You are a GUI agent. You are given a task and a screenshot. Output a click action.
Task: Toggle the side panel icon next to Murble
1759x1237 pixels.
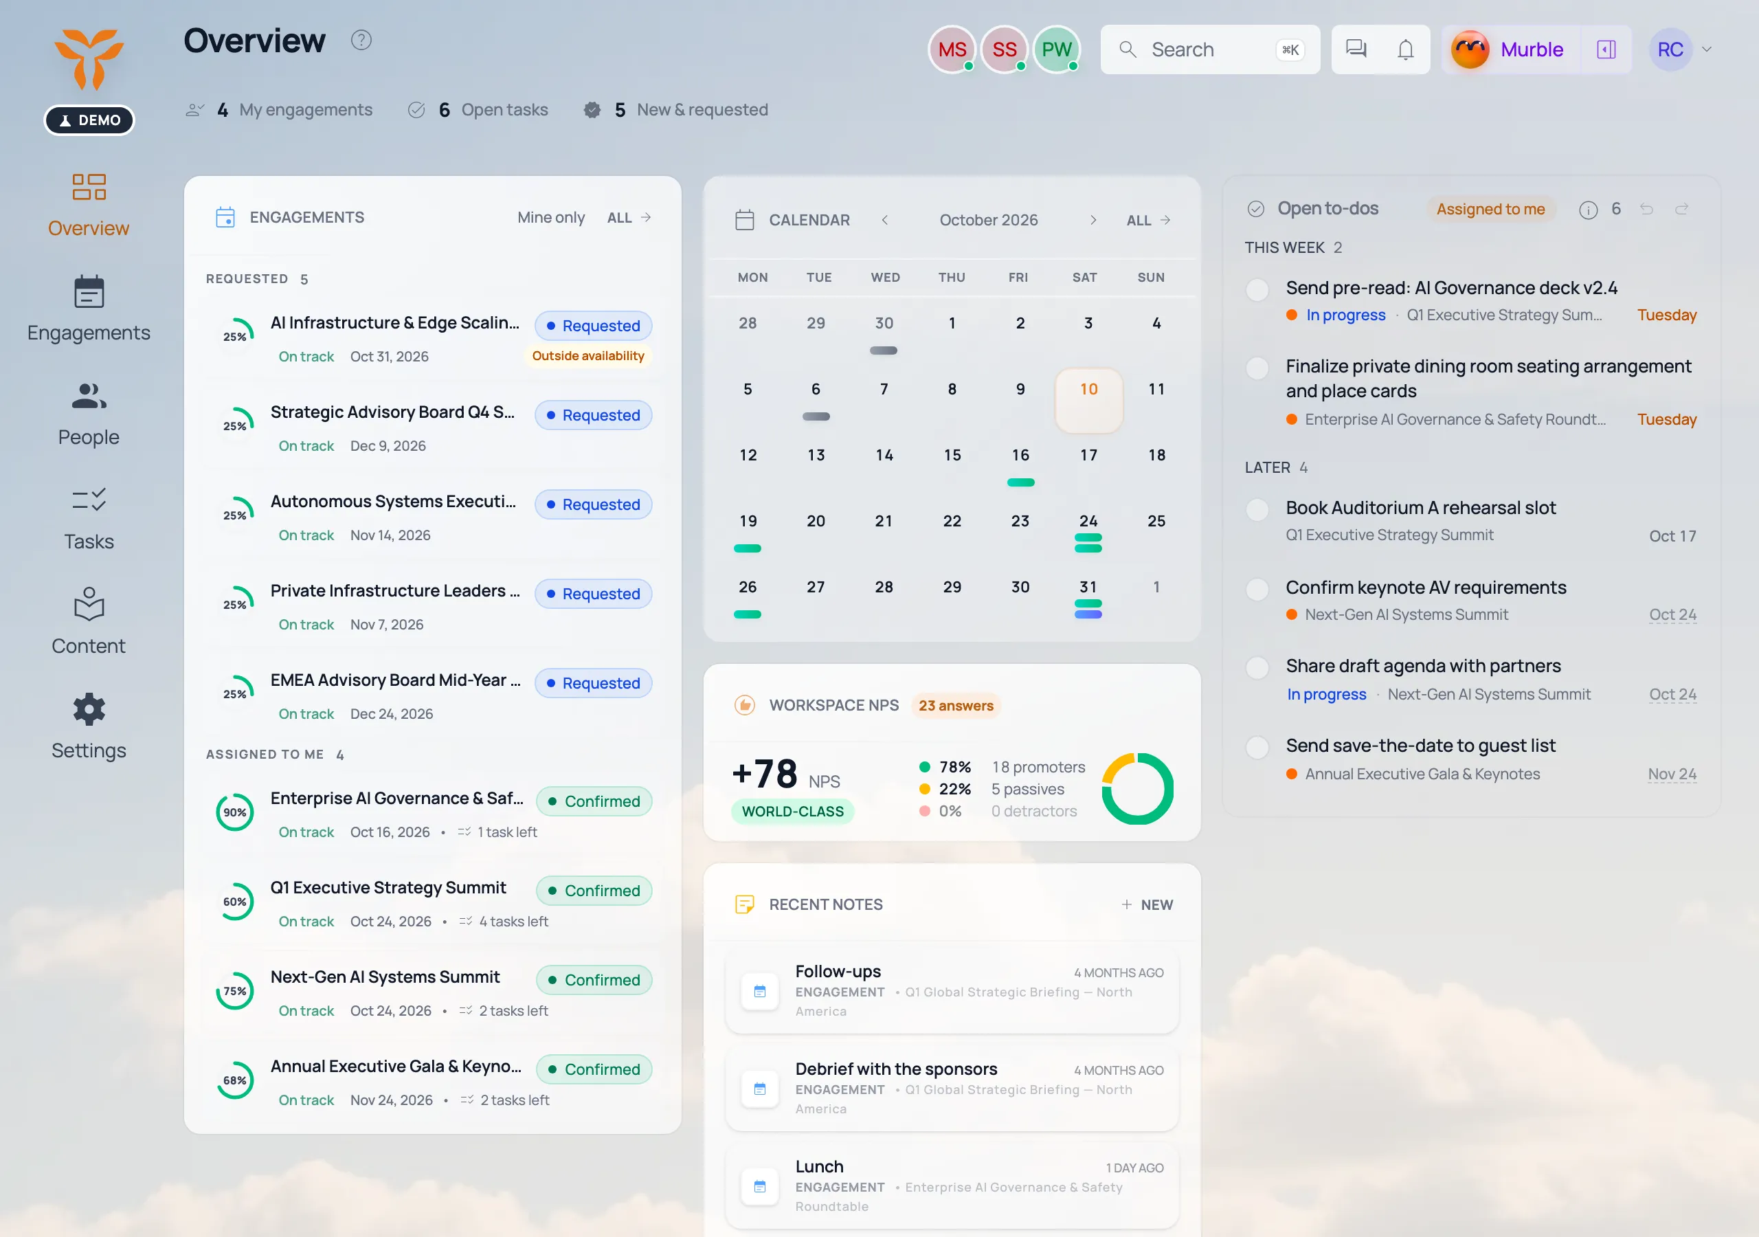coord(1606,49)
